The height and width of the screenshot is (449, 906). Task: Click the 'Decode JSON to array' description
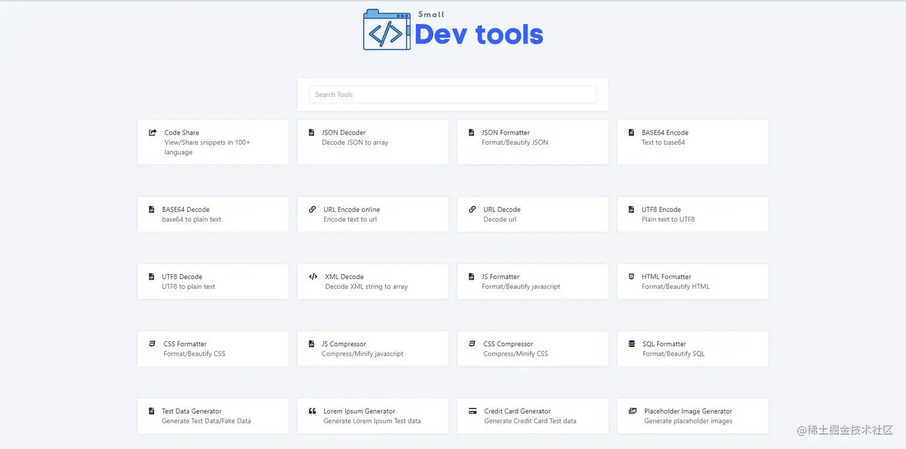(x=355, y=142)
